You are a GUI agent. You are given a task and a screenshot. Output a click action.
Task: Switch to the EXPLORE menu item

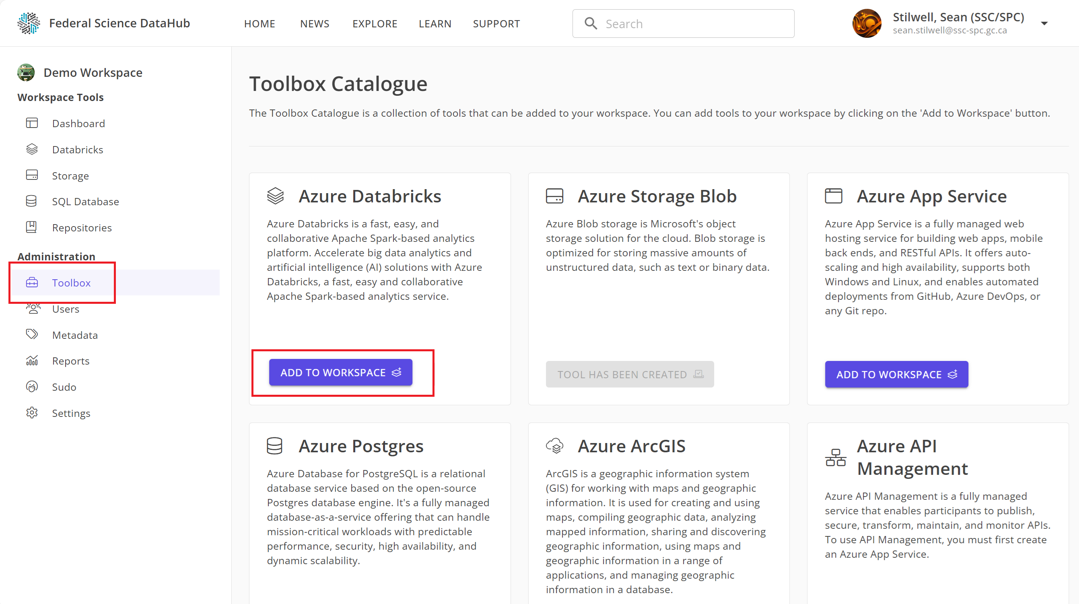pos(375,23)
